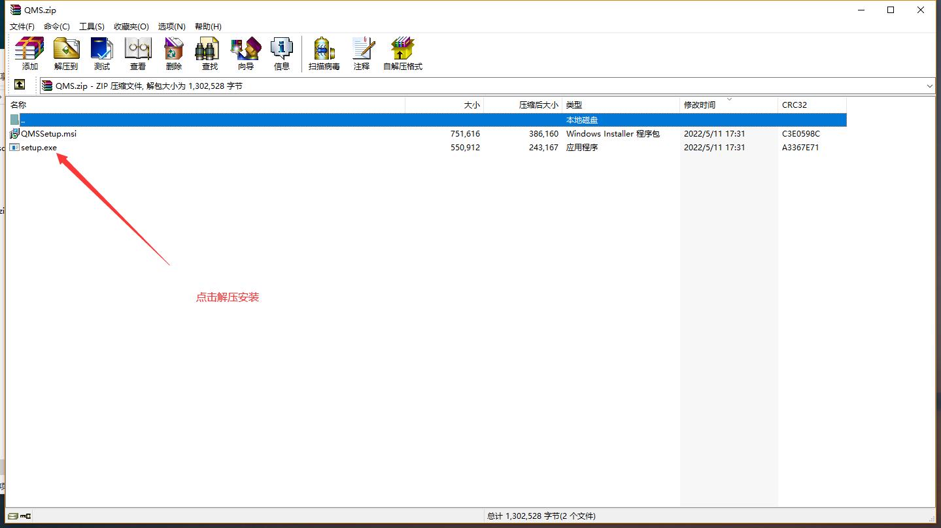
Task: Run the 测试 (Test) archive tool
Action: pyautogui.click(x=102, y=53)
